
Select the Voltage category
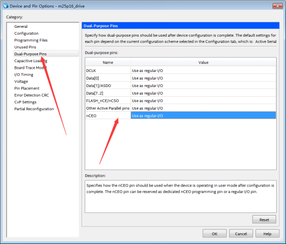(21, 82)
